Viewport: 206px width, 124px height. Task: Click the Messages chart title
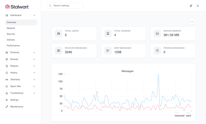(x=127, y=71)
